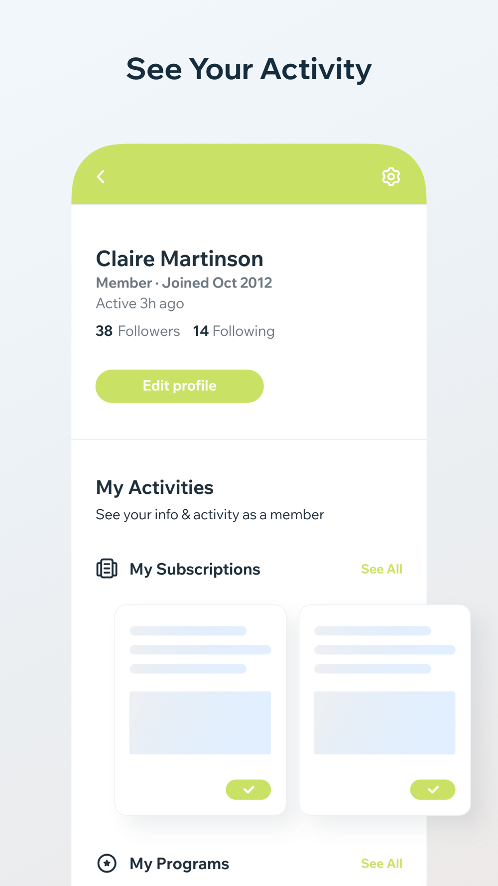Click the My Subscriptions newspaper icon
This screenshot has width=498, height=886.
tap(107, 569)
